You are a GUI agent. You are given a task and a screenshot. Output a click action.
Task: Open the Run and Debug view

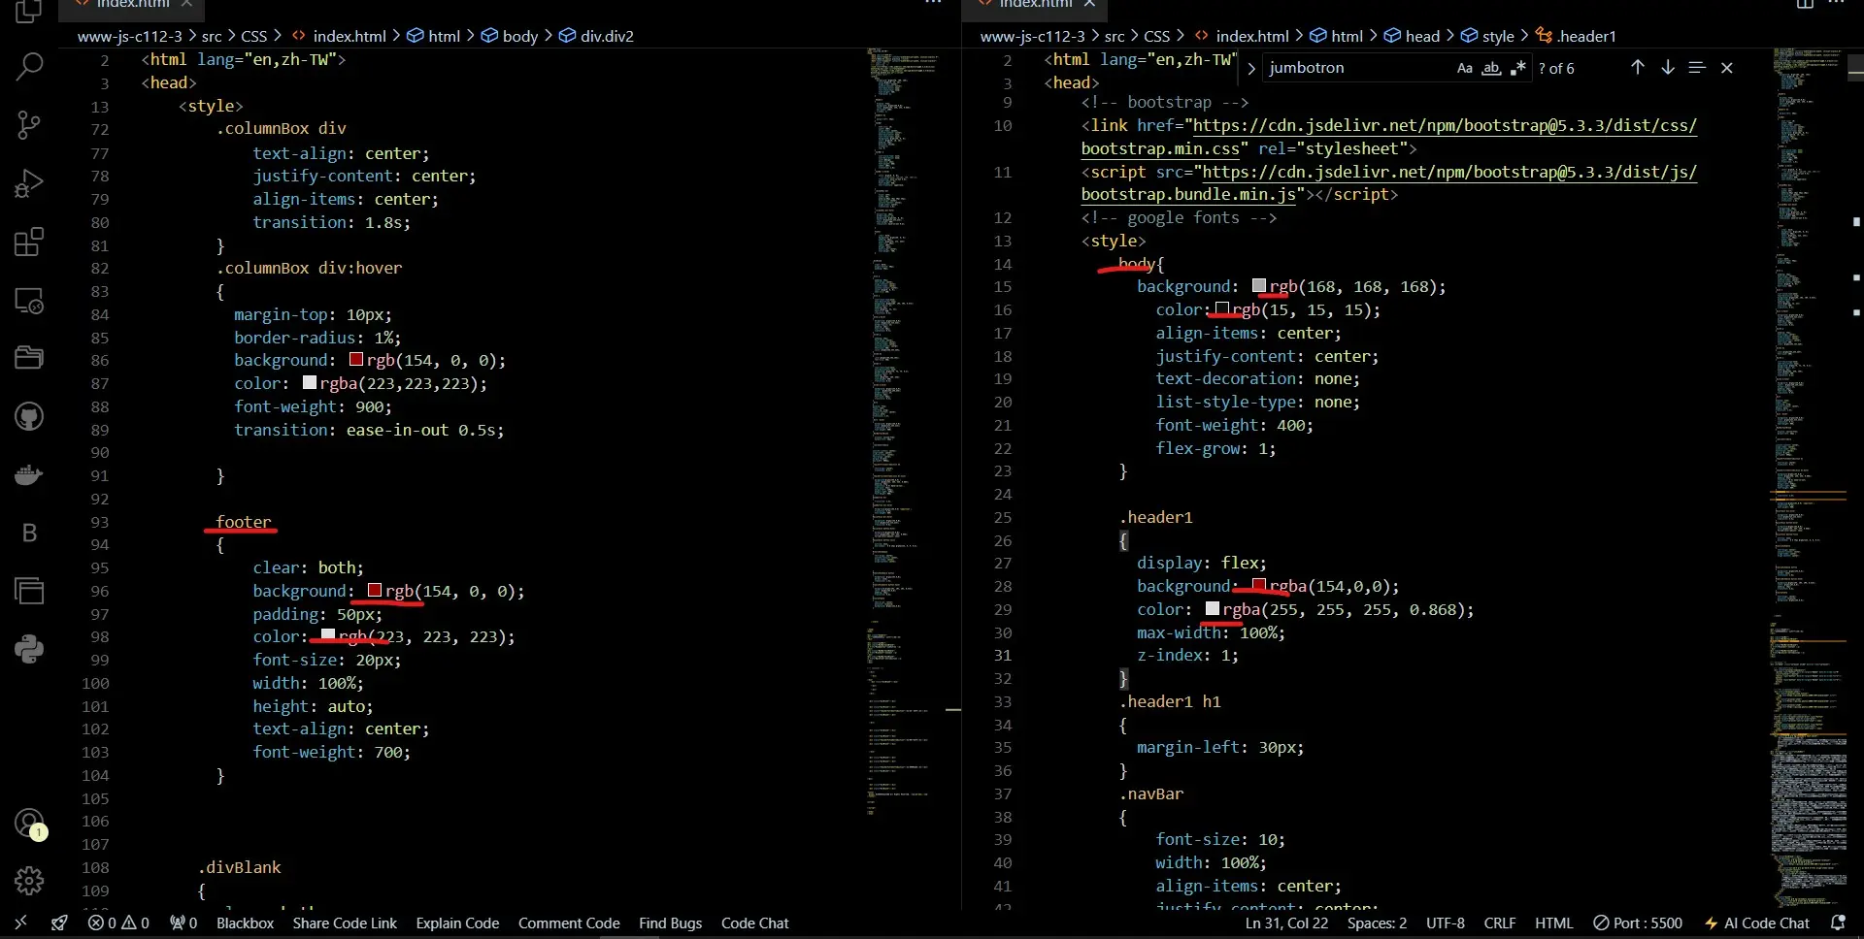pos(29,183)
